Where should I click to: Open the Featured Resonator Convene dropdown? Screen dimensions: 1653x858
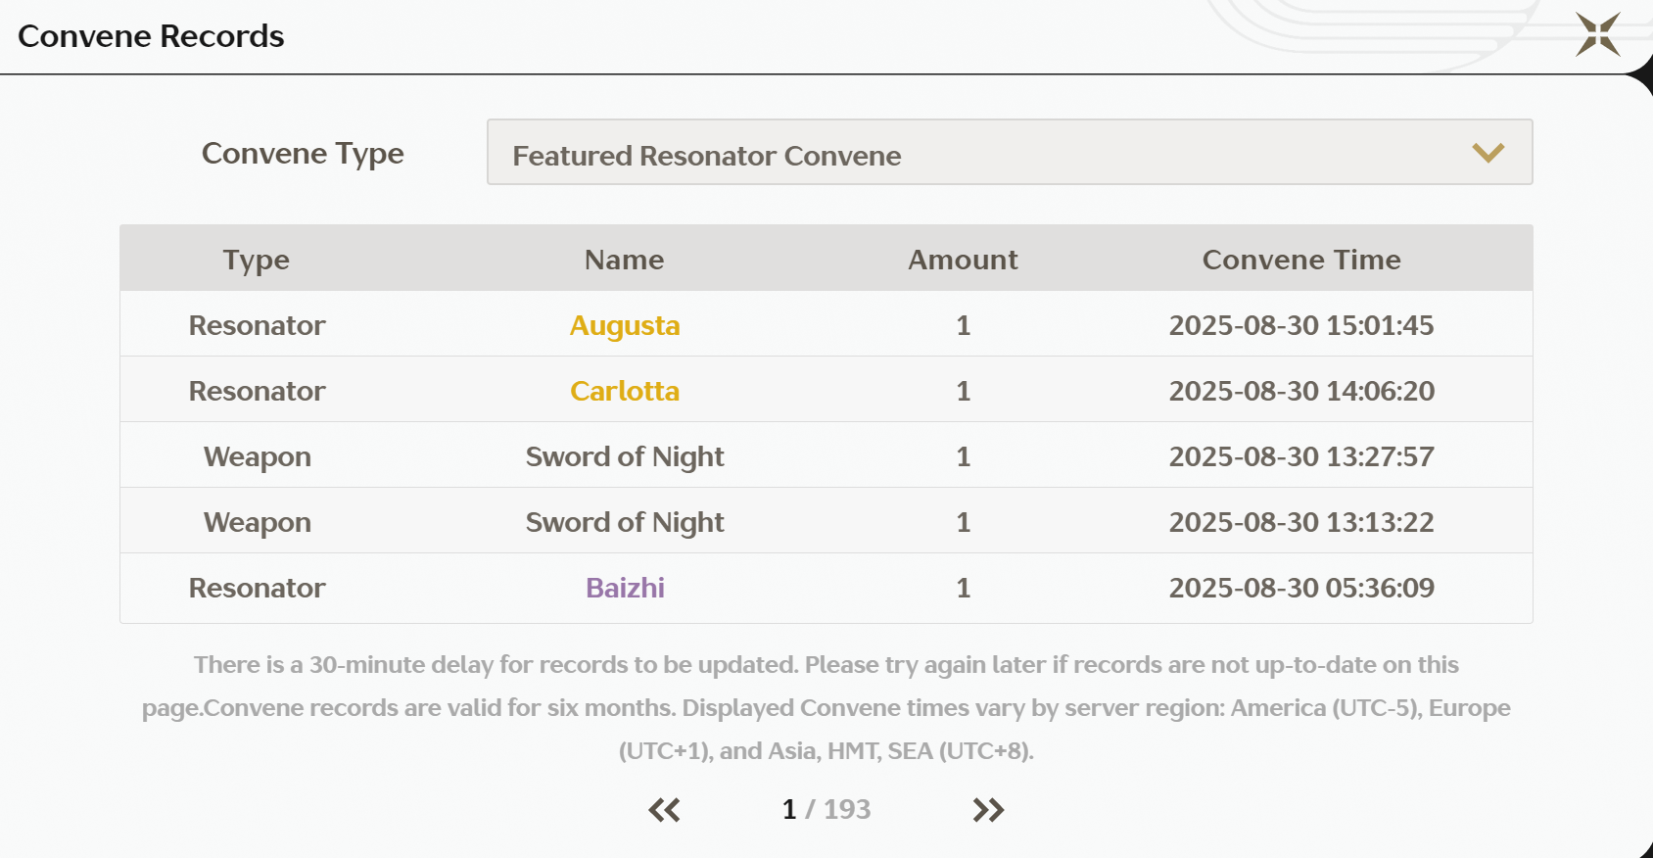[1009, 153]
